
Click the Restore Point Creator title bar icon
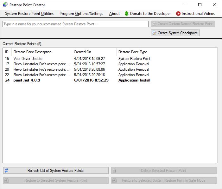5,5
